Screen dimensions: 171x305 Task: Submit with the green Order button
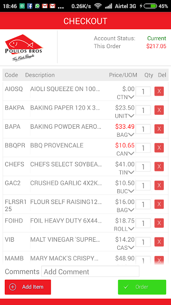142,287
